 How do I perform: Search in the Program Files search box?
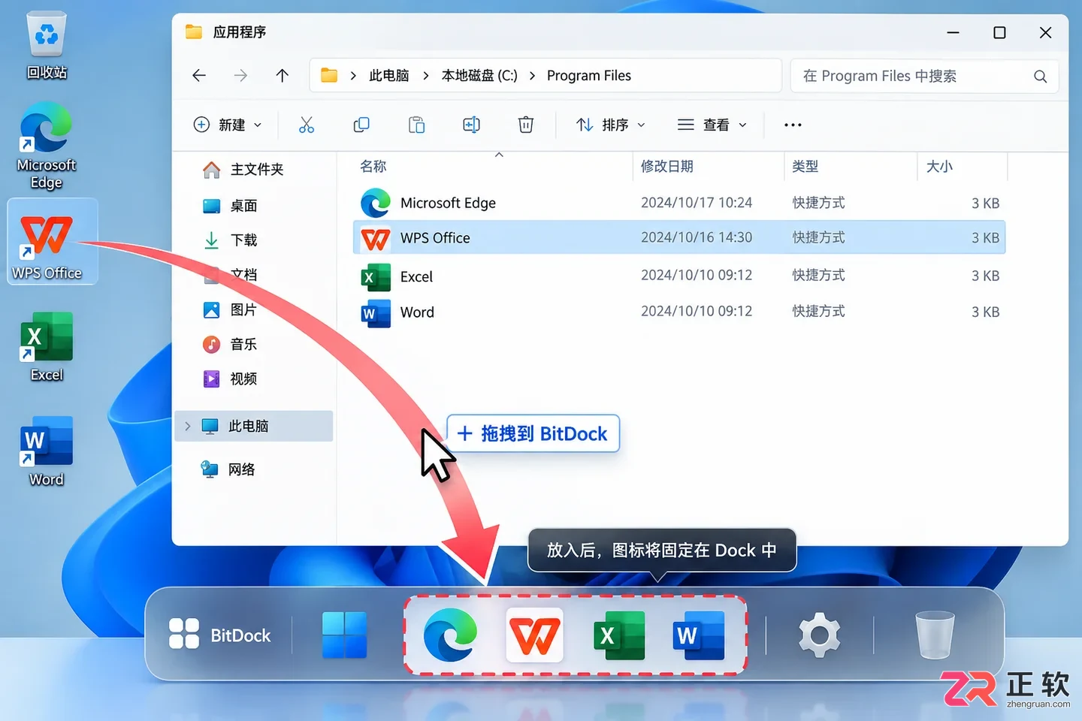(924, 76)
